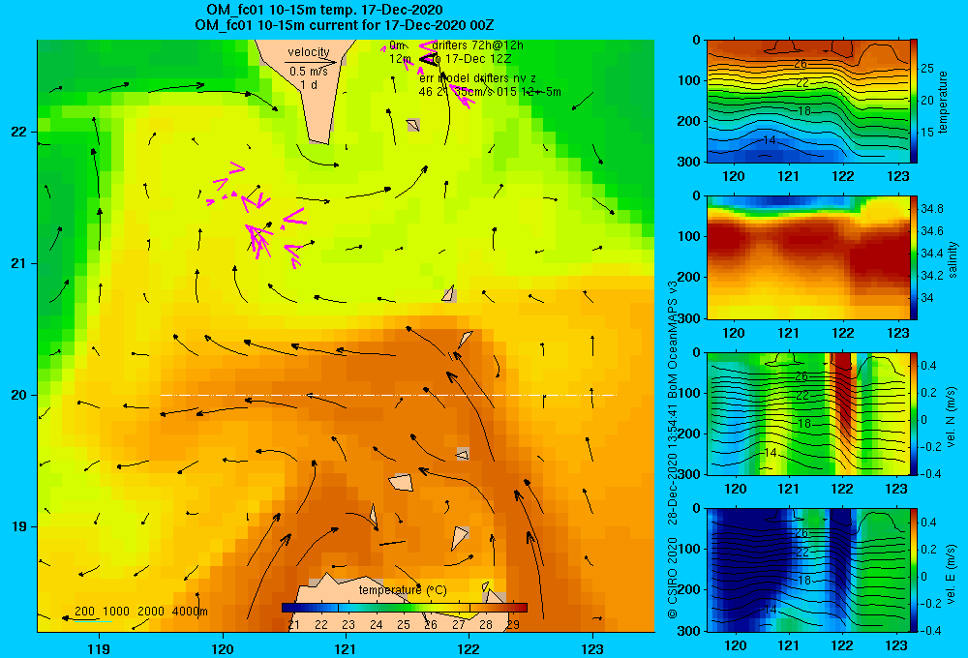This screenshot has height=658, width=968.
Task: Click the eastward velocity section panel
Action: 808,570
